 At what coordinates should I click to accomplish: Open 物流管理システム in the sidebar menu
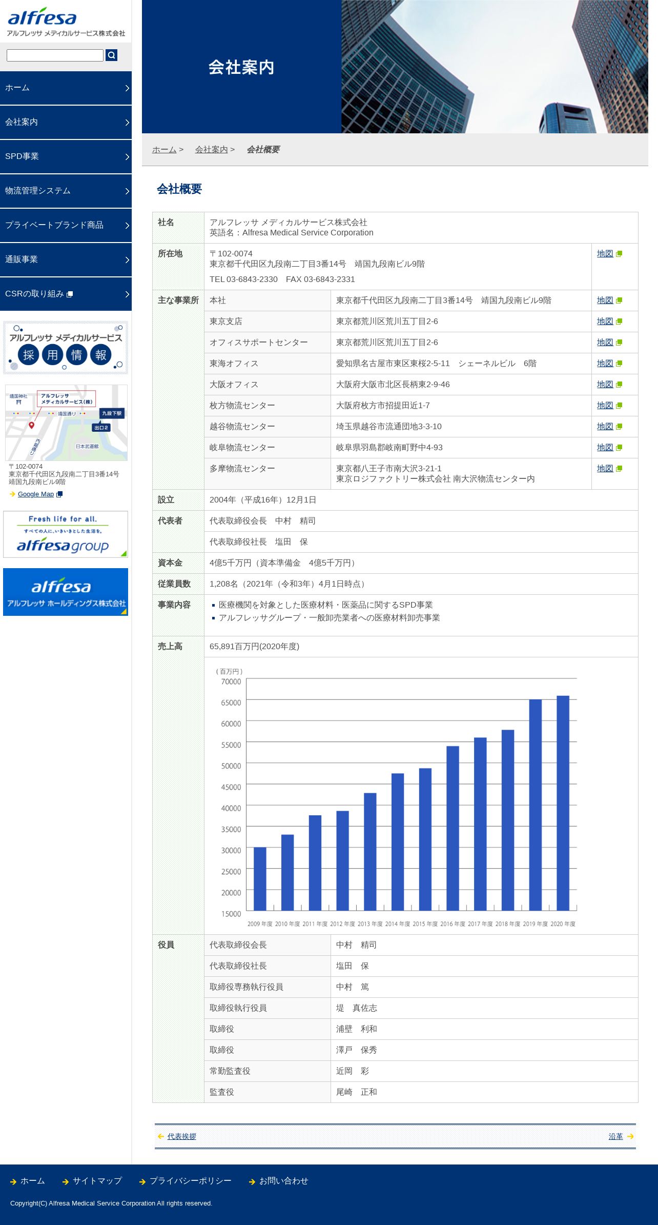[66, 191]
